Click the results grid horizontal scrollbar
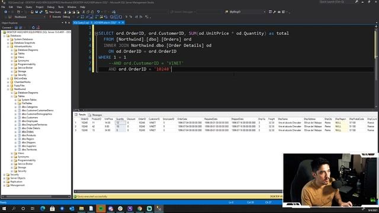 [178, 191]
